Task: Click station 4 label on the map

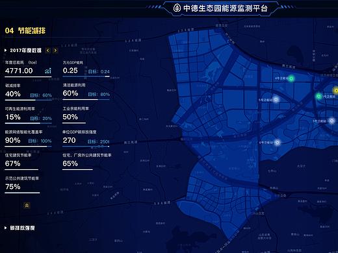Action: coord(281,78)
